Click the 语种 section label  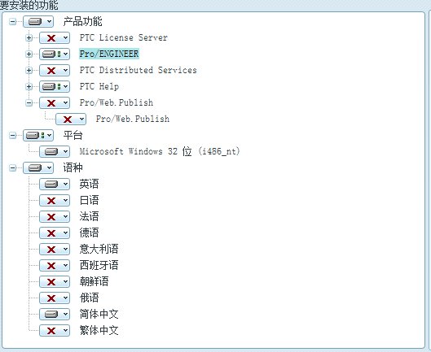pos(73,167)
